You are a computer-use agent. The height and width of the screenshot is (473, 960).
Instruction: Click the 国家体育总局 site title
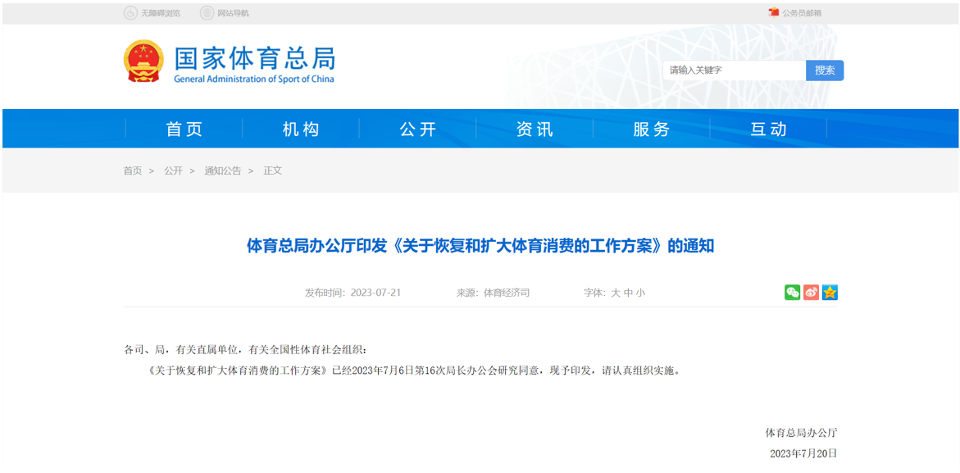coord(255,58)
